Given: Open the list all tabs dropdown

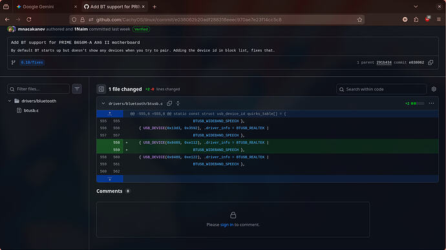Looking at the screenshot, I should coord(416,6).
